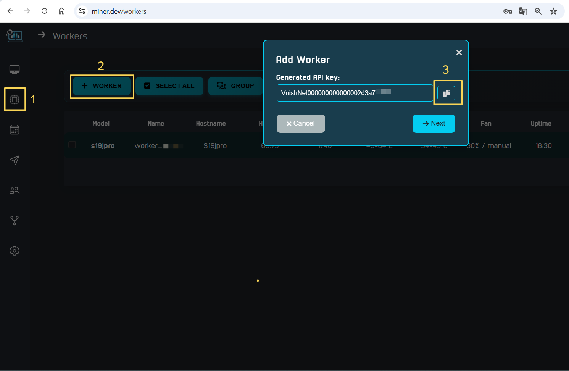The width and height of the screenshot is (569, 371).
Task: Go back with browser back arrow
Action: point(10,11)
